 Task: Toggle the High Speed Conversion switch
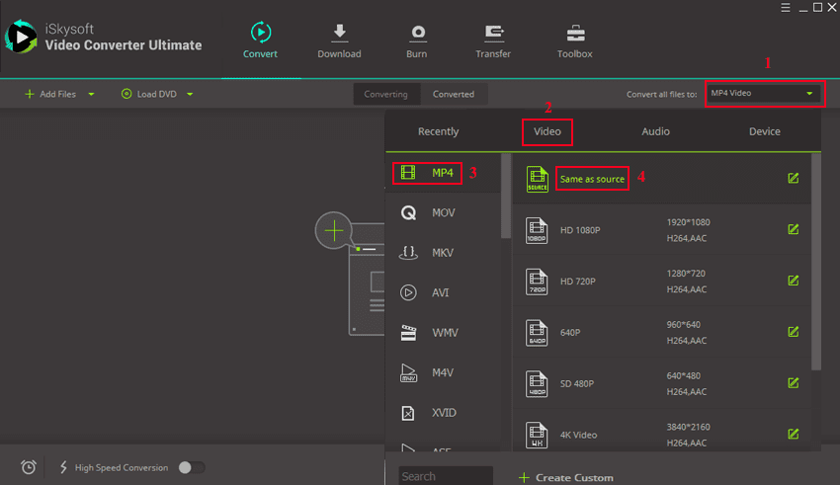[x=192, y=467]
